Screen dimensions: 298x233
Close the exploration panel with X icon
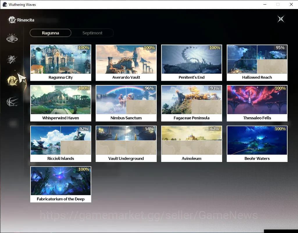281,19
